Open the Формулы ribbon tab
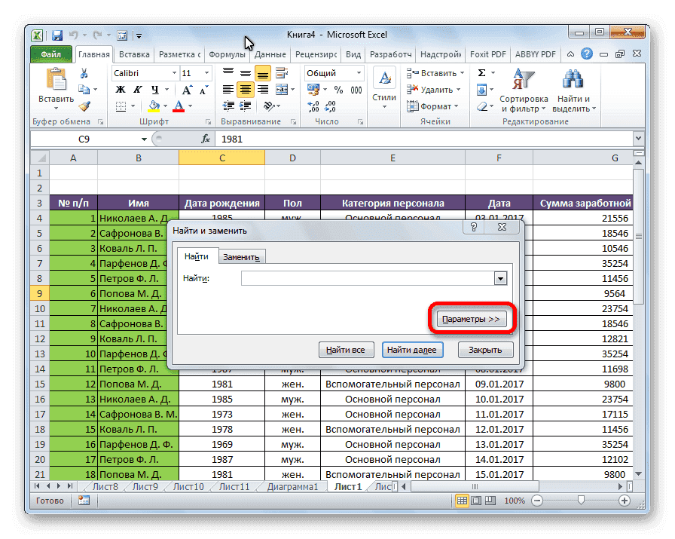Screen dimensions: 675x539 pyautogui.click(x=226, y=54)
